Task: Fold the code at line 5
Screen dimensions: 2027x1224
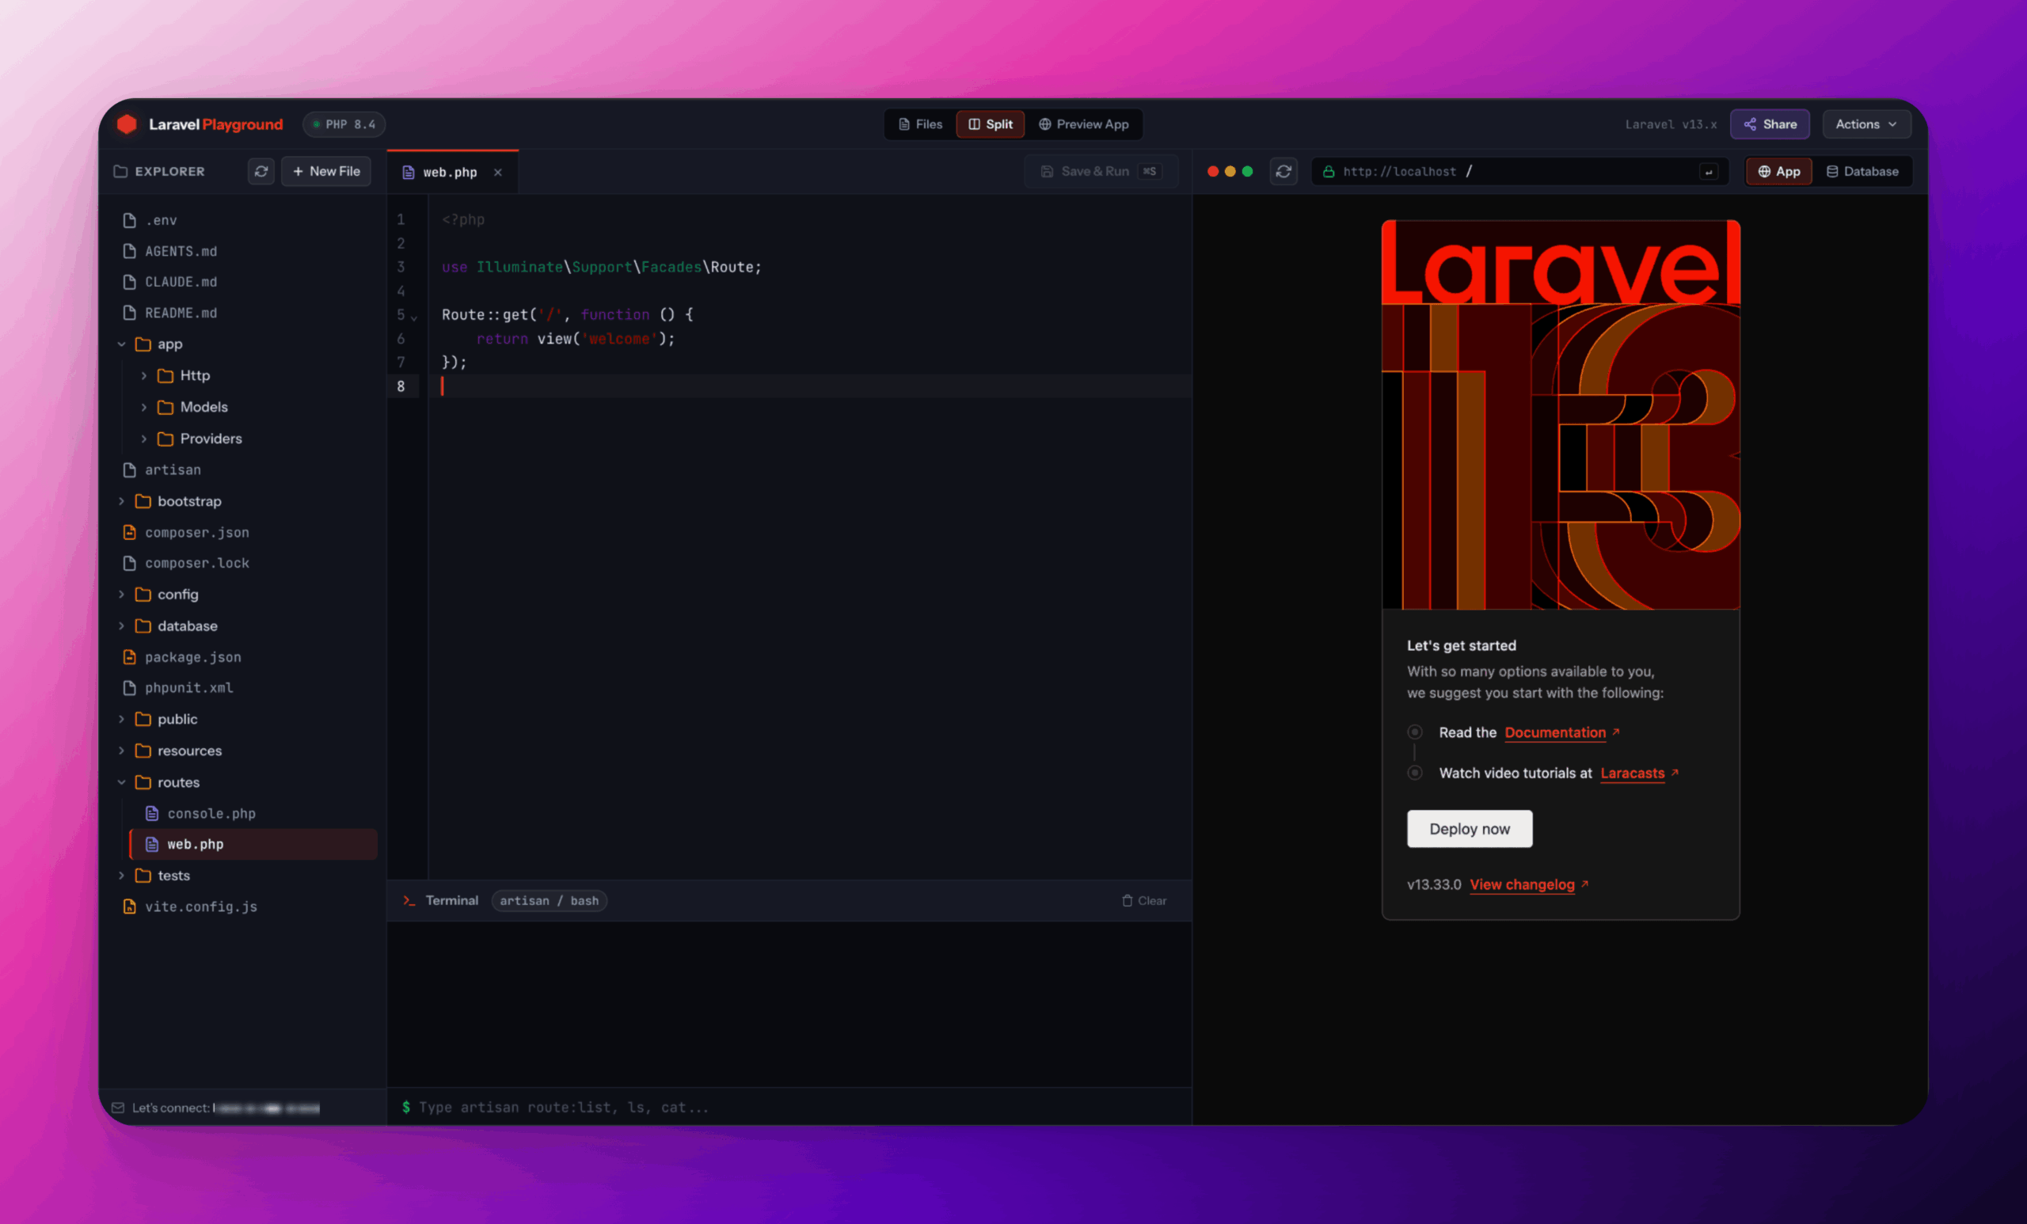Action: point(414,317)
